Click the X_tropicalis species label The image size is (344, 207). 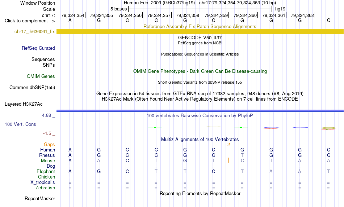[43, 182]
